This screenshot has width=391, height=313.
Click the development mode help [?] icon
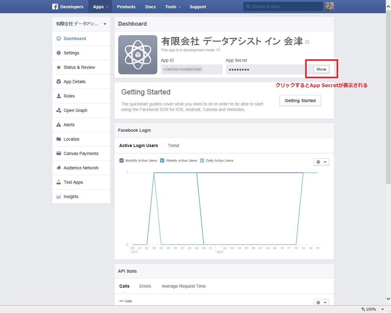point(218,50)
